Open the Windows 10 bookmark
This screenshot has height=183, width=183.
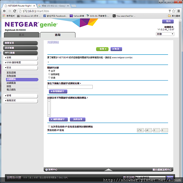[x=29, y=16]
